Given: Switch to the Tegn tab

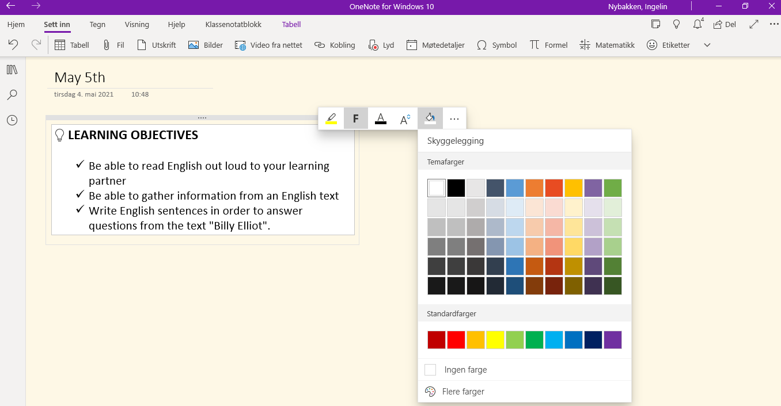Looking at the screenshot, I should pyautogui.click(x=97, y=25).
